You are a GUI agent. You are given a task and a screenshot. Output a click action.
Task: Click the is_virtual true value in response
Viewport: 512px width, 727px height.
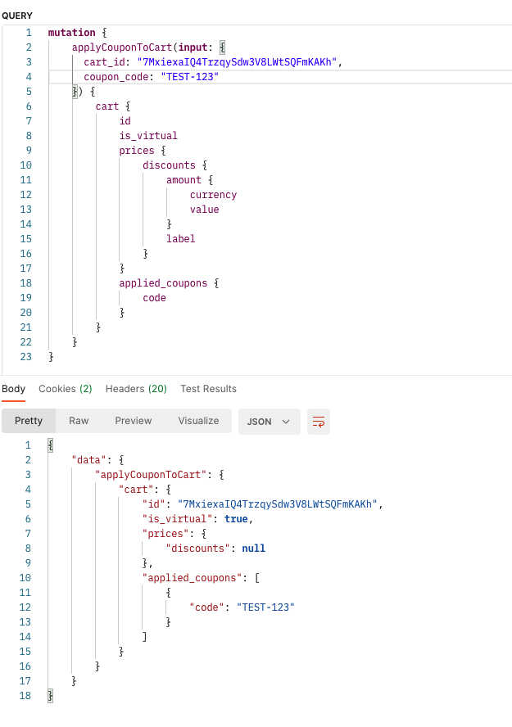coord(238,518)
